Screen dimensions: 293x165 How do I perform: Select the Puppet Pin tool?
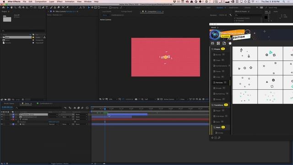point(67,7)
